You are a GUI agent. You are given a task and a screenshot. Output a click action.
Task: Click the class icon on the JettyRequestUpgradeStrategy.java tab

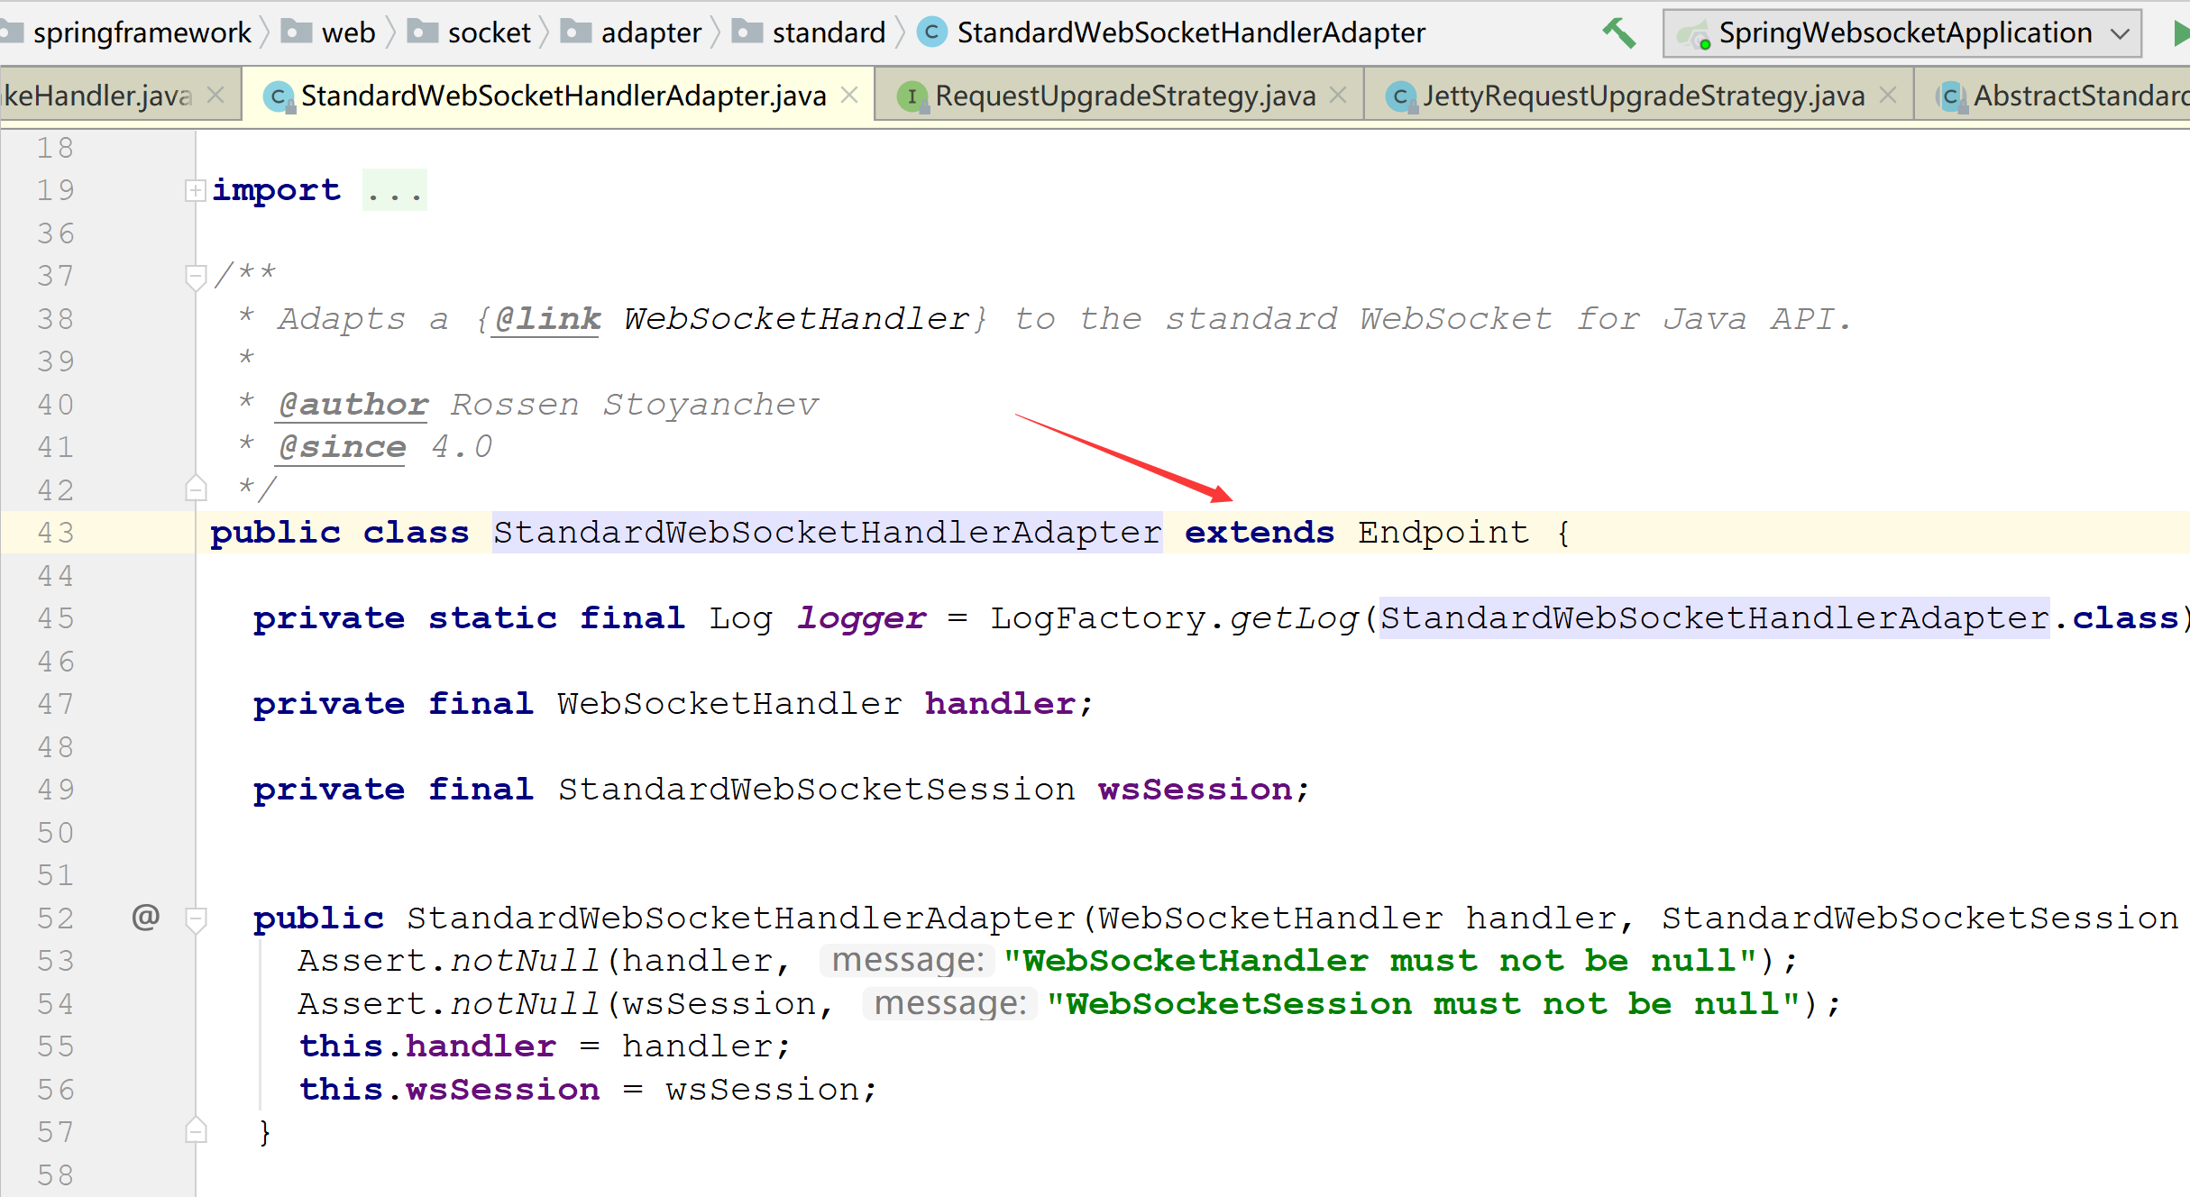1400,96
